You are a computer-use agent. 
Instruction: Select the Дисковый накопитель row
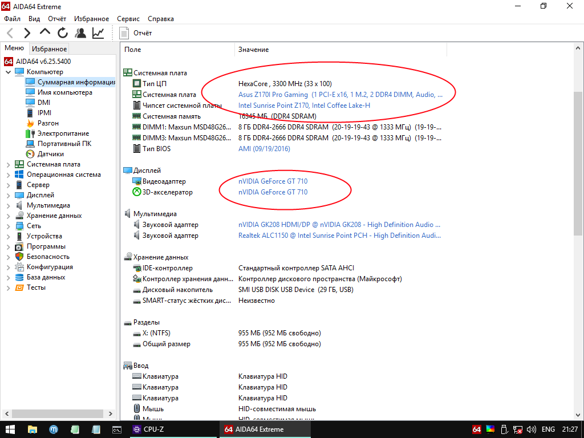(x=286, y=290)
